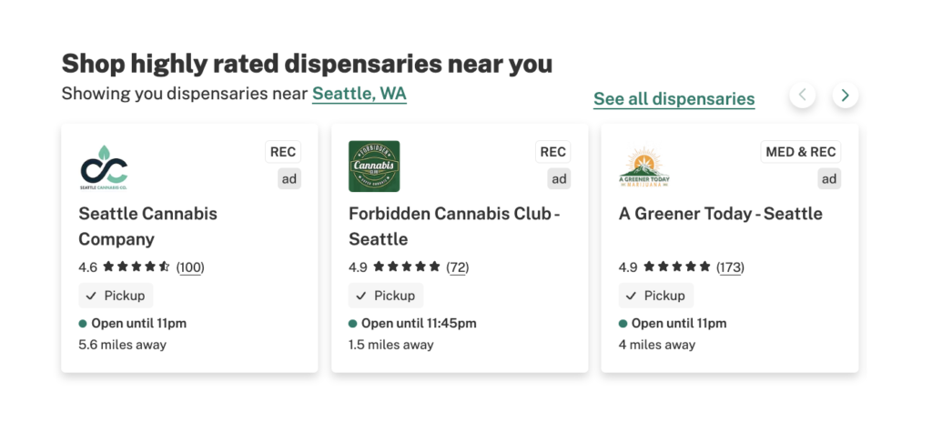View Forbidden Cannabis Club's 72 reviews
This screenshot has height=423, width=932.
(457, 267)
